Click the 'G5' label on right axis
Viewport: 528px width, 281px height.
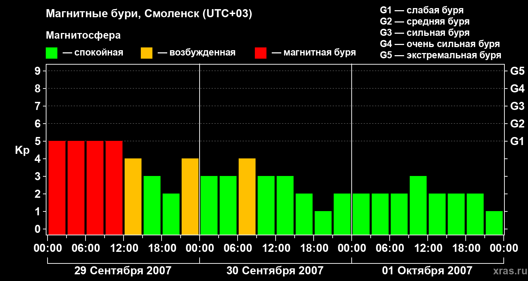517,71
